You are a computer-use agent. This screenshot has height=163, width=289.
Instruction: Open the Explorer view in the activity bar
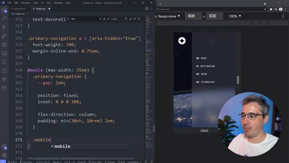coord(4,10)
